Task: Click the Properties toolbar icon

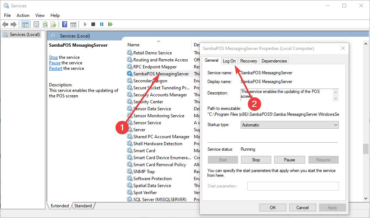Action: (36, 24)
